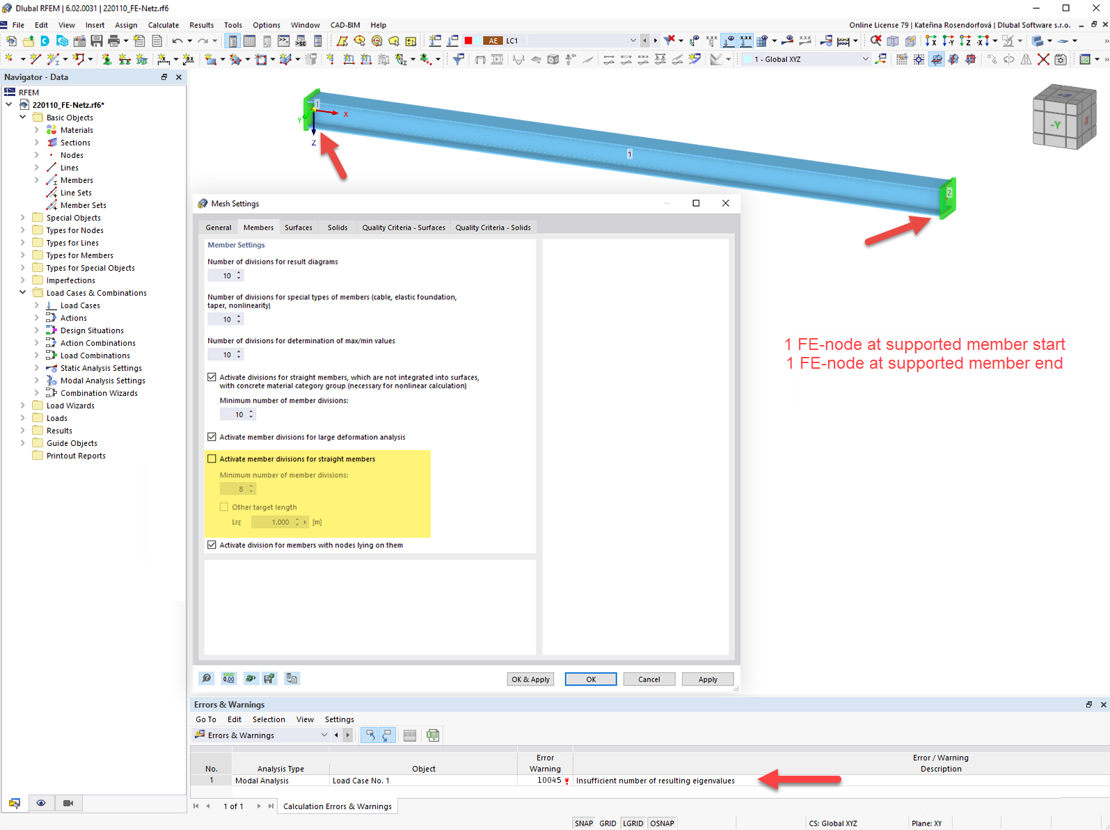Click the Print toolbar icon
The width and height of the screenshot is (1110, 830).
point(114,41)
